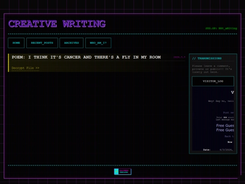Viewport: 245px width, 184px height.
Task: Click the 6/3/2026 date value
Action: (226, 150)
